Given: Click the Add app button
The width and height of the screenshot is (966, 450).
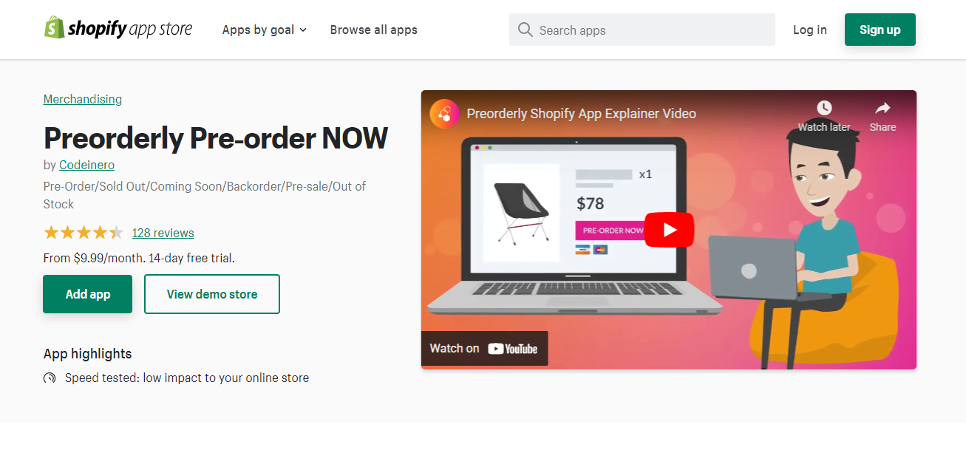Looking at the screenshot, I should point(87,294).
